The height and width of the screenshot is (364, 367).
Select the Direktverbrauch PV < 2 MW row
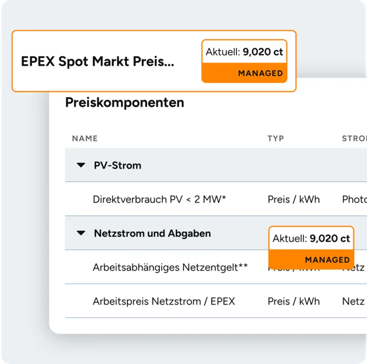(x=159, y=199)
